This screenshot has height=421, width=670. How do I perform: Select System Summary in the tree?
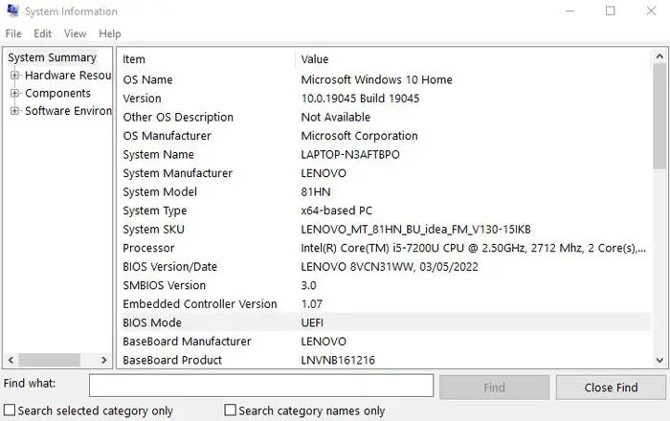[52, 57]
